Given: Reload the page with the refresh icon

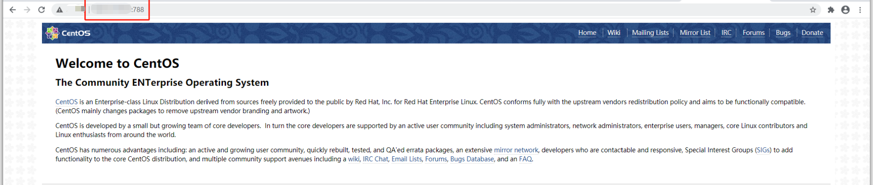Looking at the screenshot, I should tap(41, 10).
